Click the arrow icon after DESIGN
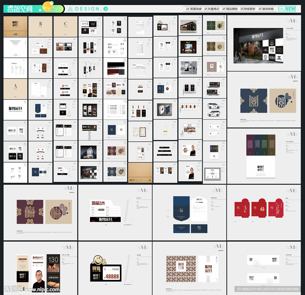Screen dimensions: 305x295 [x=106, y=9]
